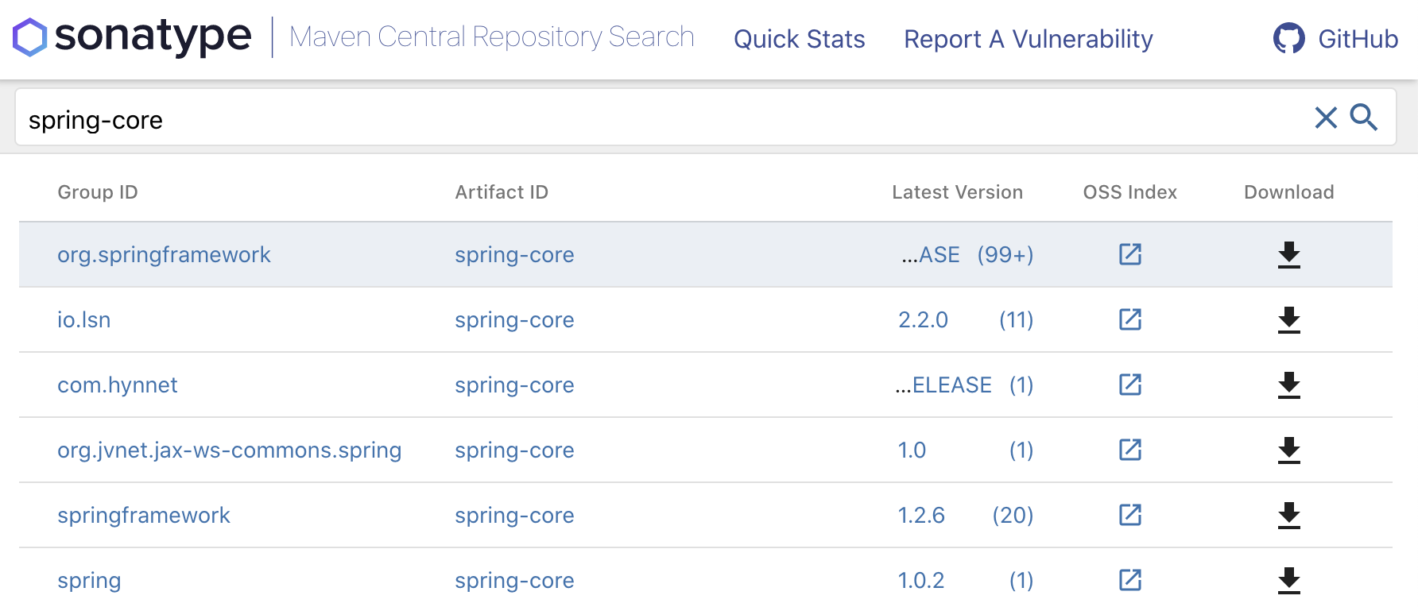Download springframework group spring-core
Viewport: 1418px width, 607px height.
click(1289, 516)
